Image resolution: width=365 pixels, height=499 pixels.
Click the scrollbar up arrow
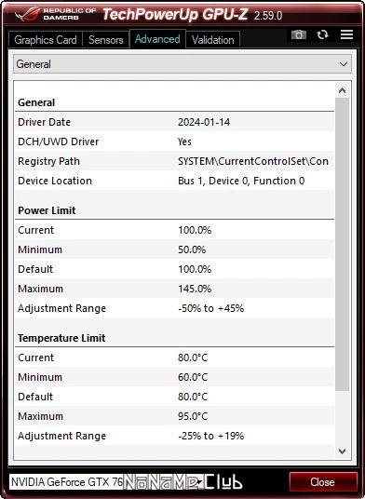click(x=343, y=91)
